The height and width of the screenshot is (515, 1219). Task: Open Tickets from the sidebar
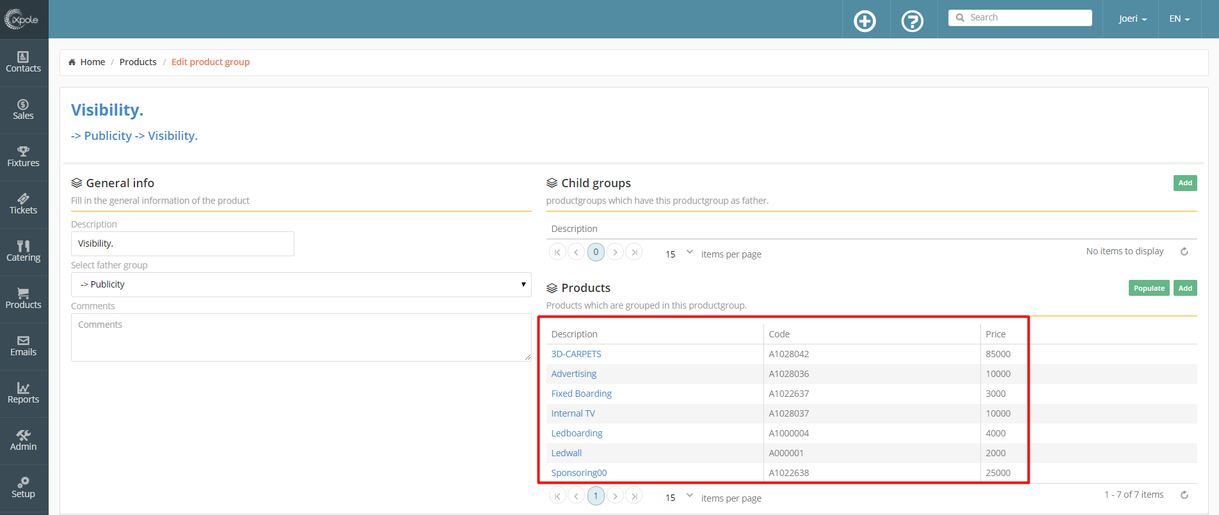pos(24,204)
